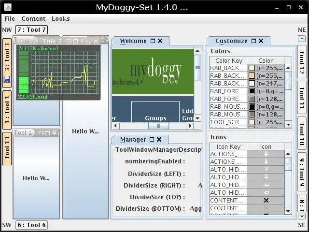The image size is (309, 232).
Task: Click the Welcome pane scroll right arrow
Action: (x=190, y=126)
